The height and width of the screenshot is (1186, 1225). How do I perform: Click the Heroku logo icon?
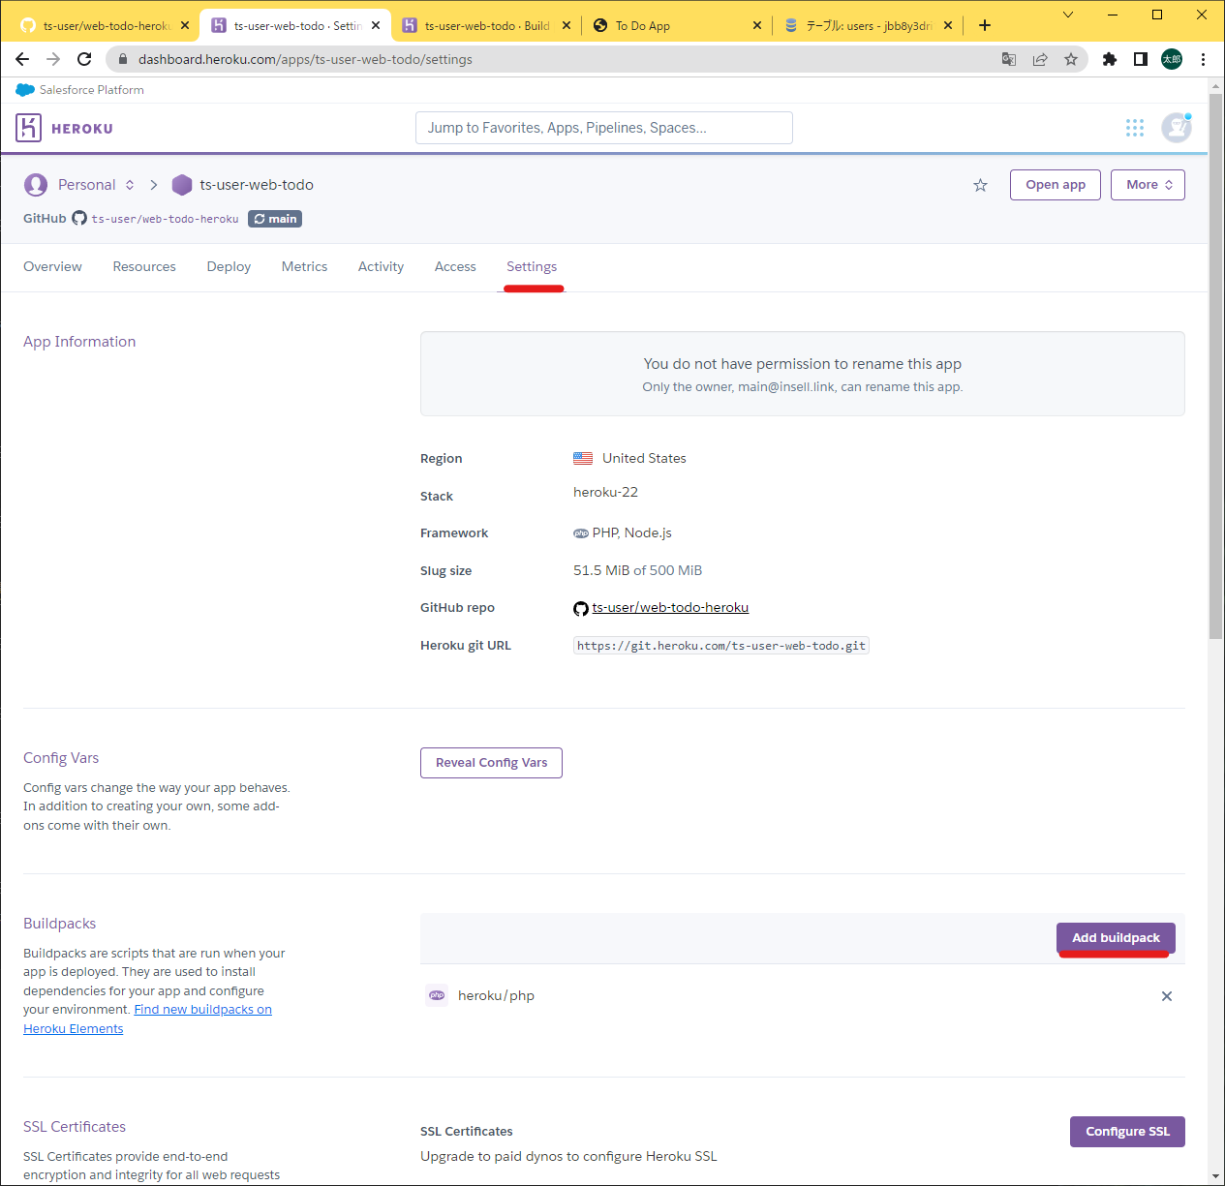point(28,128)
